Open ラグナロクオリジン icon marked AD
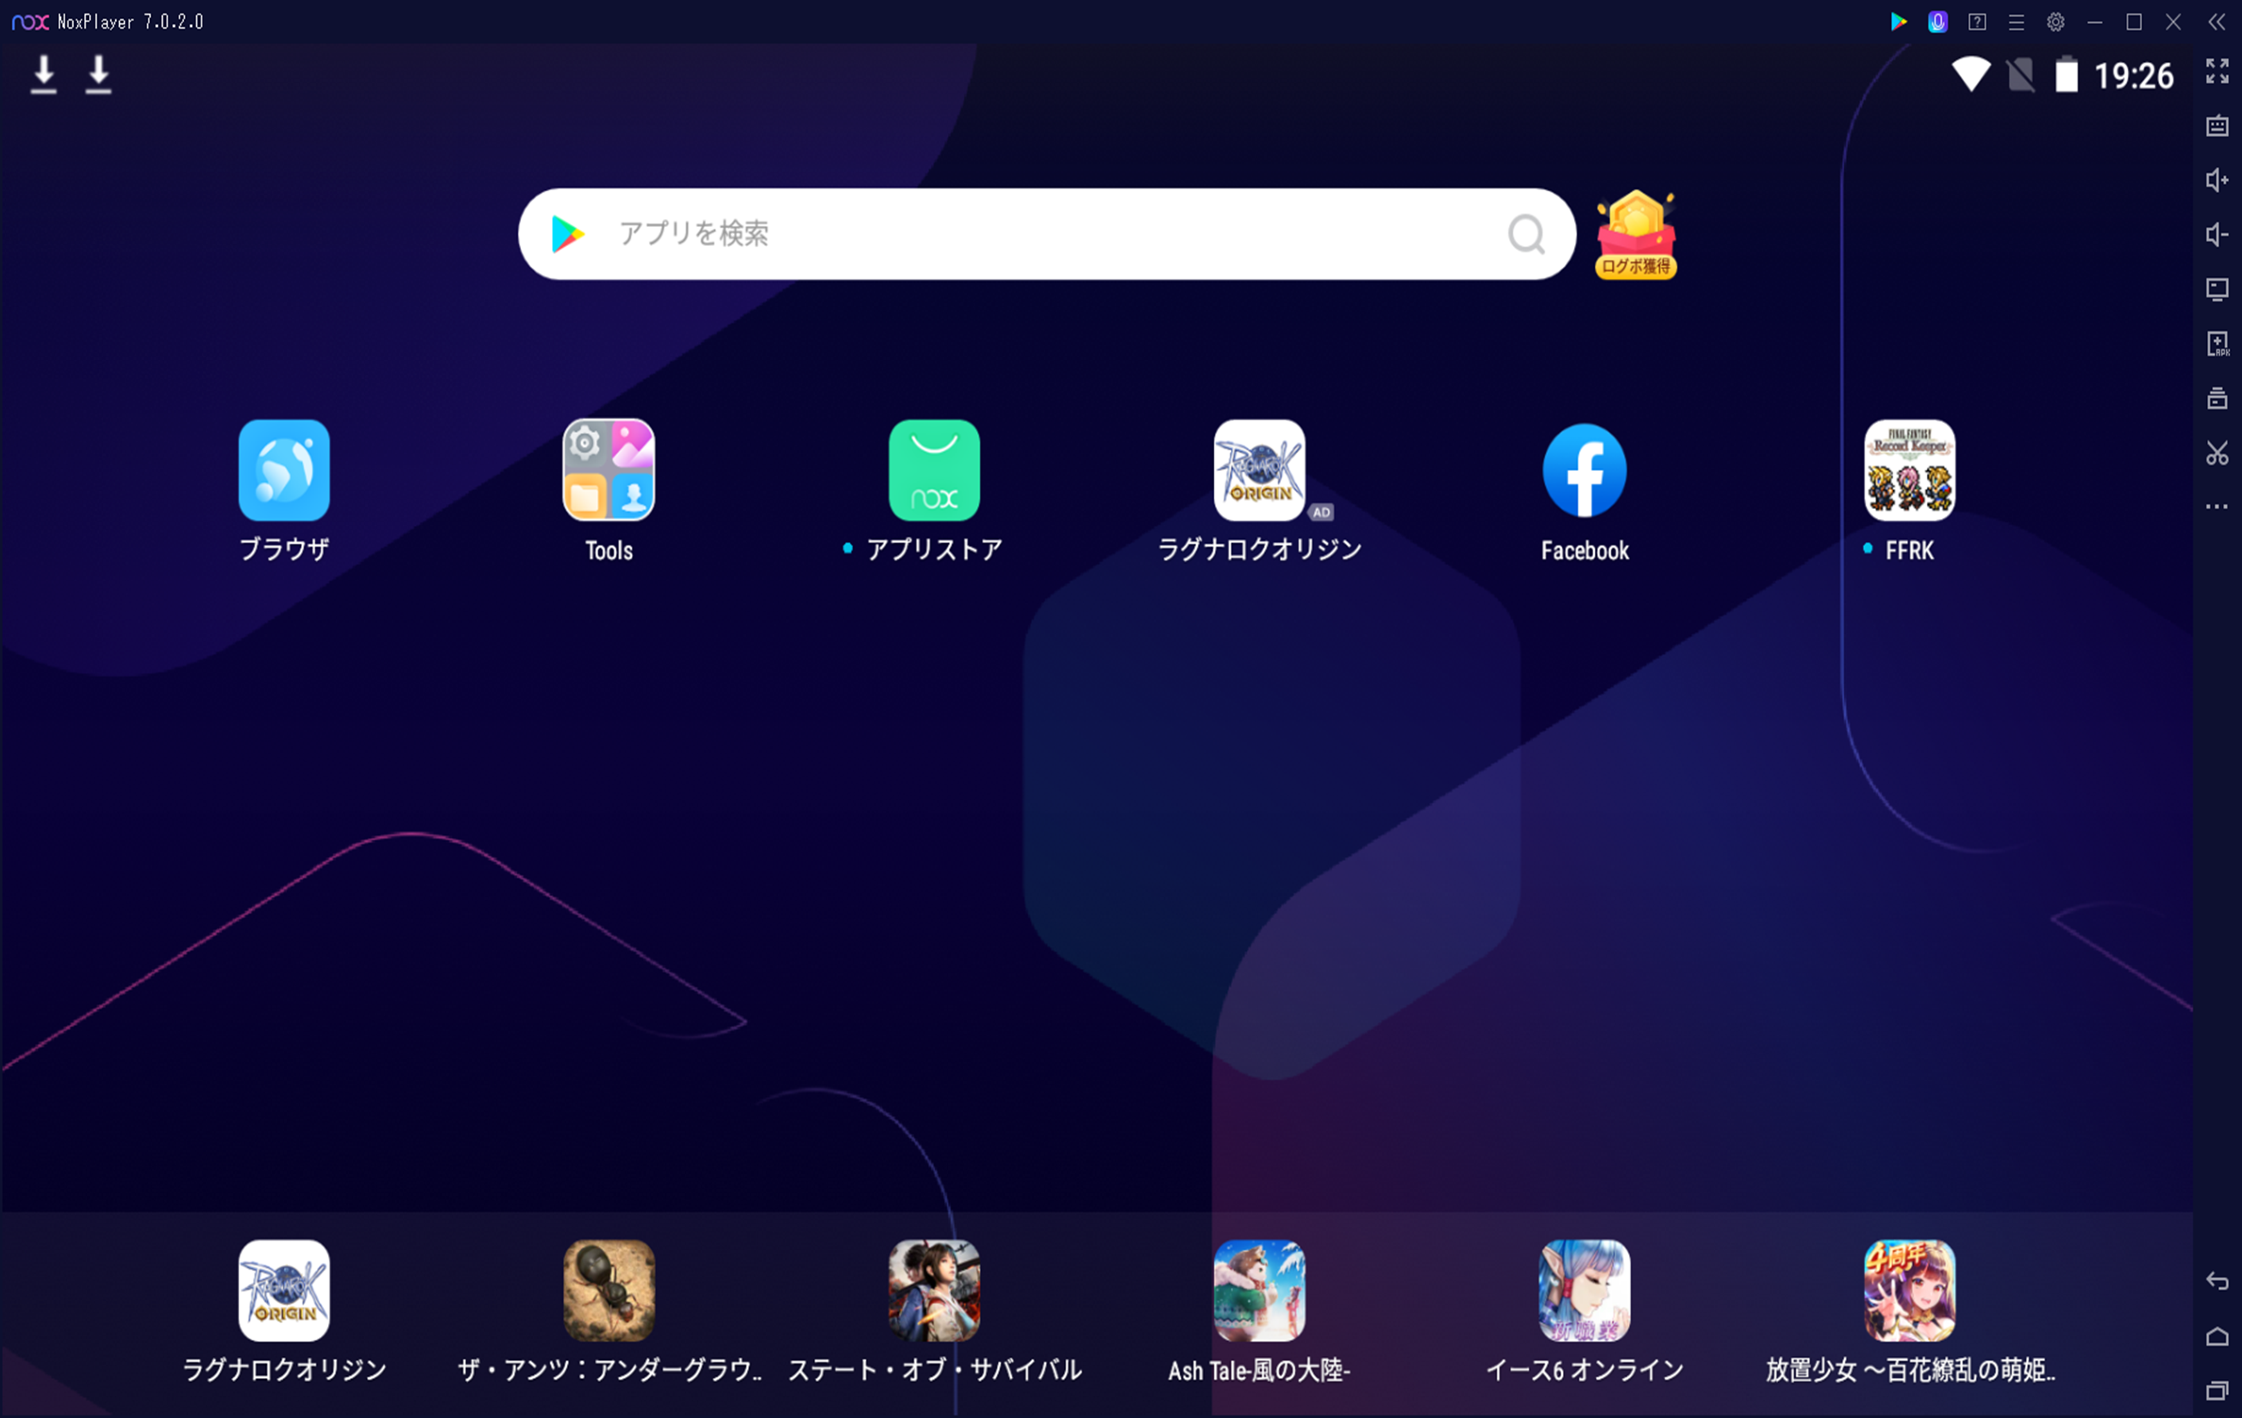The width and height of the screenshot is (2242, 1418). pos(1260,470)
